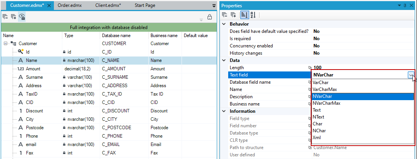Image resolution: width=417 pixels, height=159 pixels.
Task: Select the 'Tax ID' business name cell
Action: click(165, 94)
